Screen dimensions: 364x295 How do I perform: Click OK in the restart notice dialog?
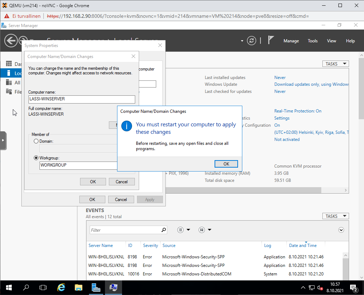[226, 164]
